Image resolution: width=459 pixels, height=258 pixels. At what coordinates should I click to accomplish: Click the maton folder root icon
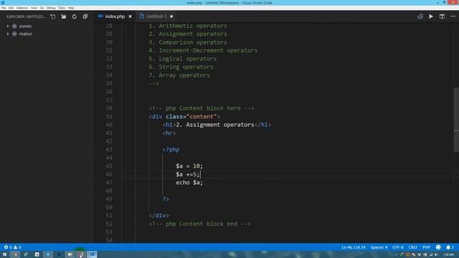[x=14, y=34]
